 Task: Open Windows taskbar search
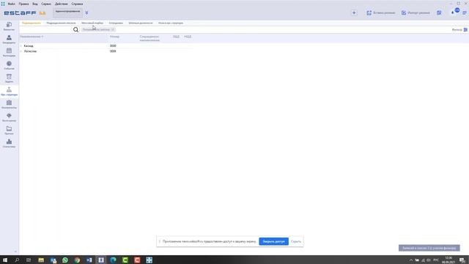17,260
